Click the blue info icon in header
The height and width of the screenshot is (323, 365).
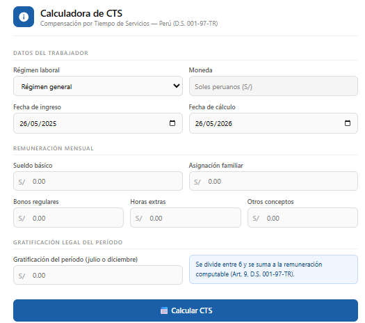[24, 17]
